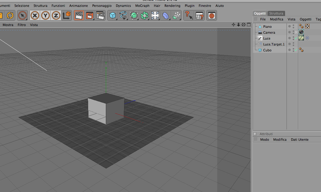Open the Hair menu
Image resolution: width=321 pixels, height=192 pixels.
157,6
